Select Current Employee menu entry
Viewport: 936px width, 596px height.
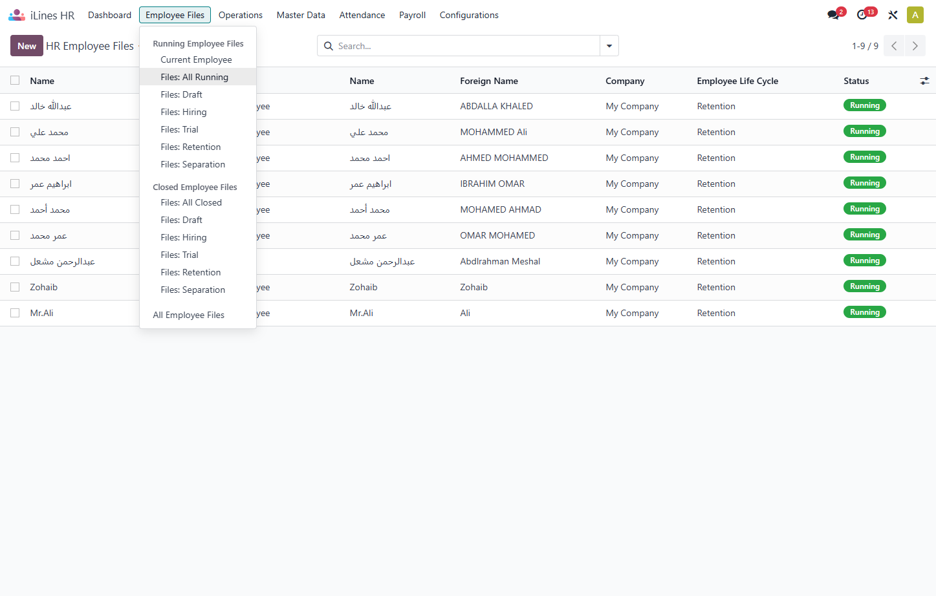[x=198, y=59]
